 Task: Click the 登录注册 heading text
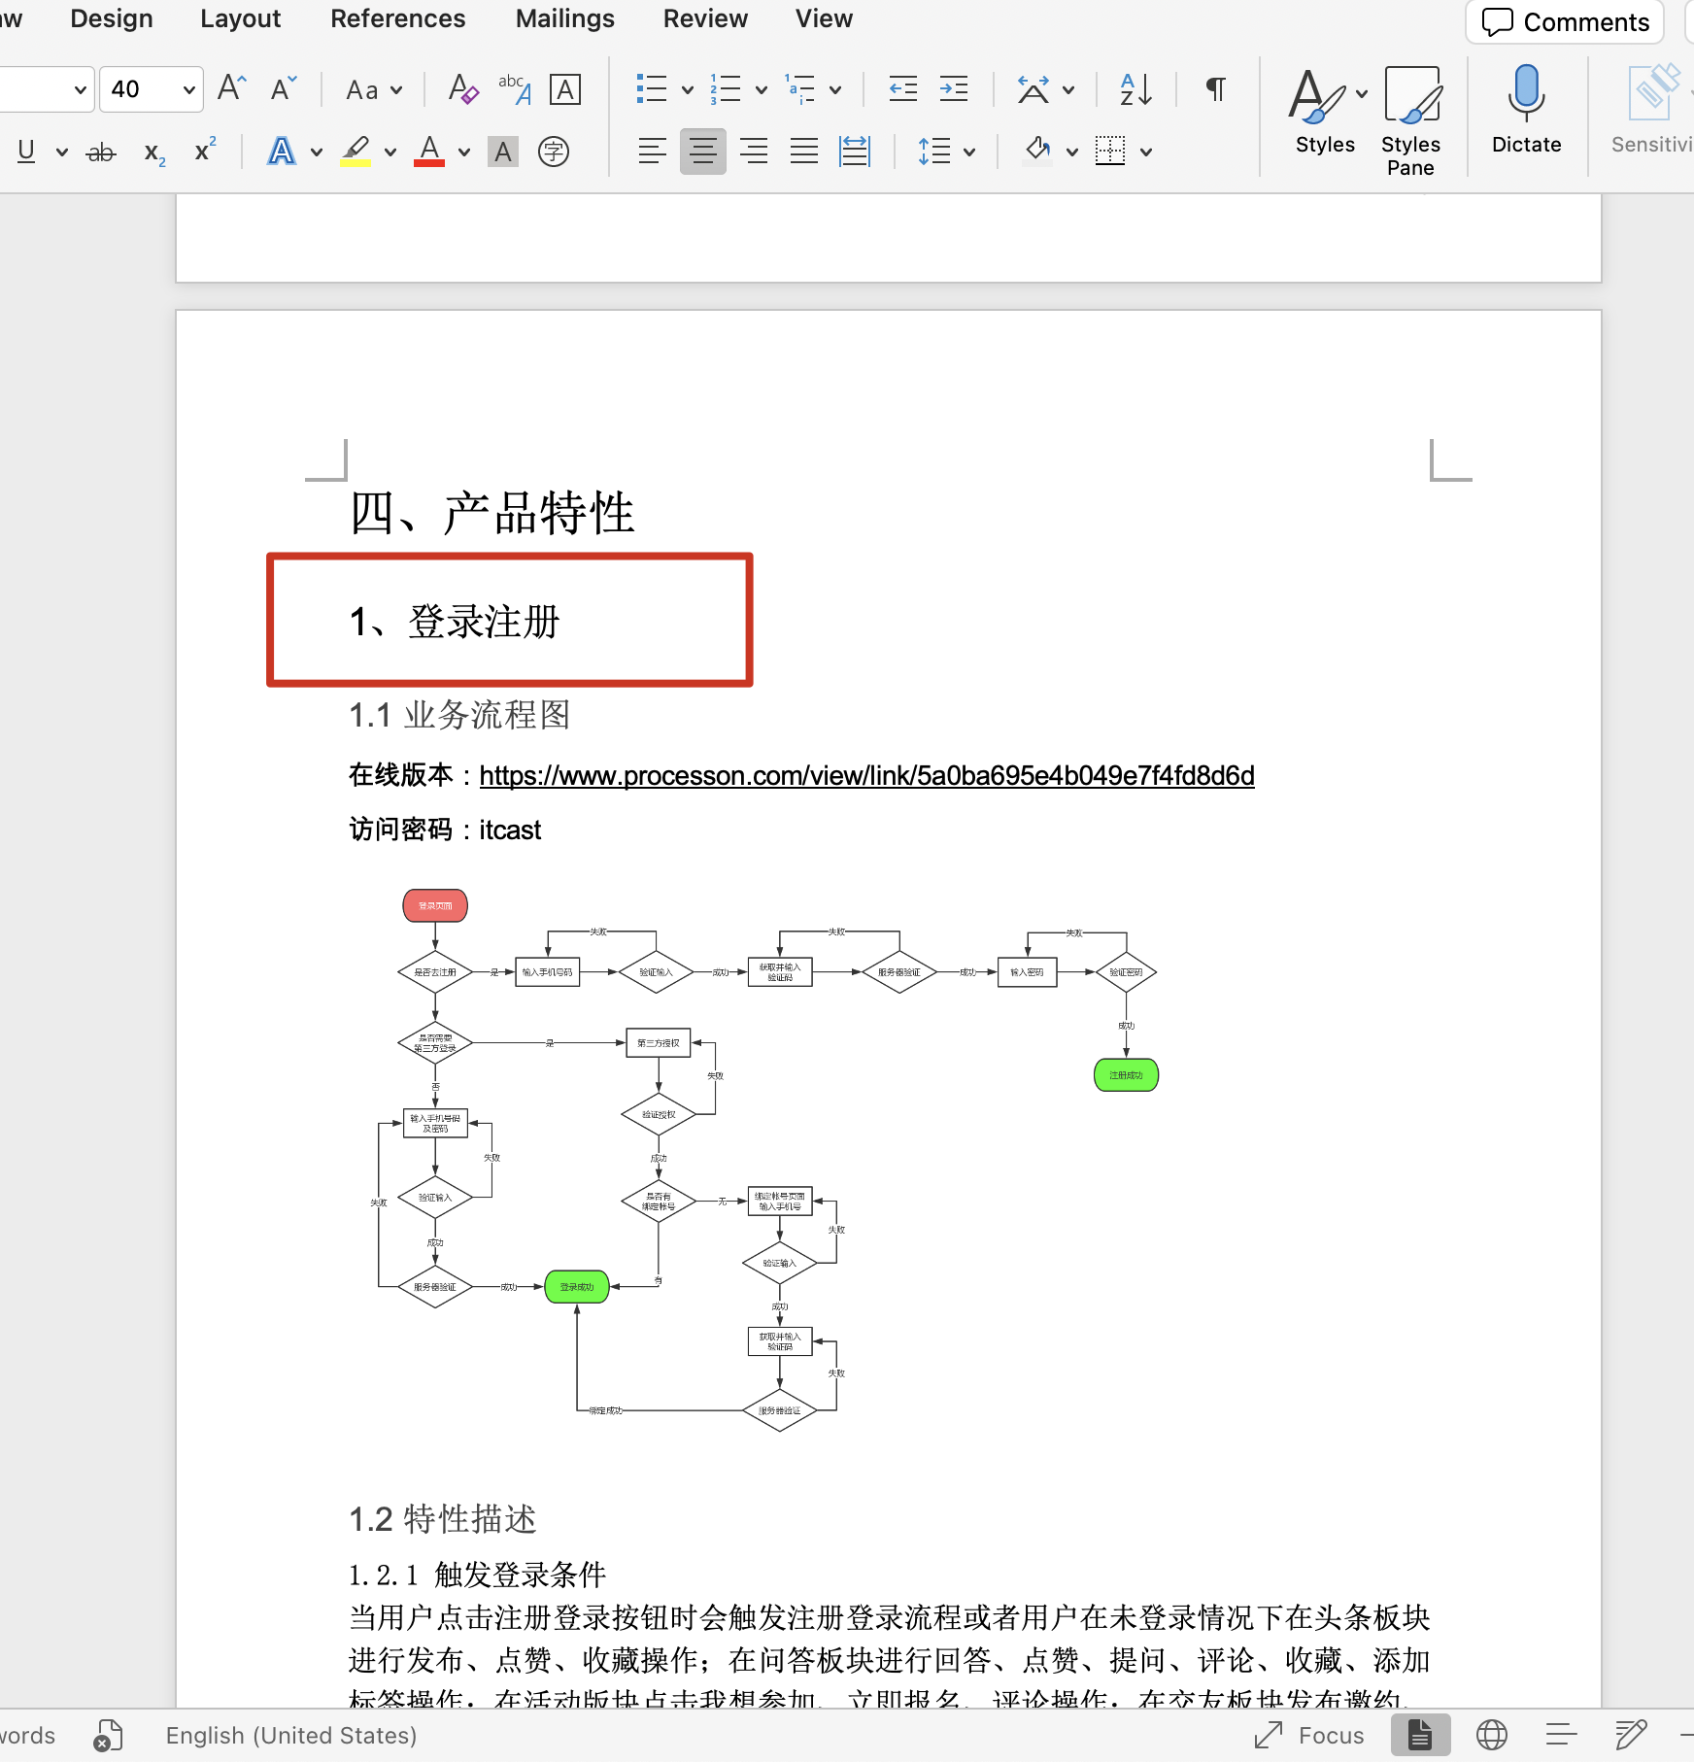tap(484, 622)
